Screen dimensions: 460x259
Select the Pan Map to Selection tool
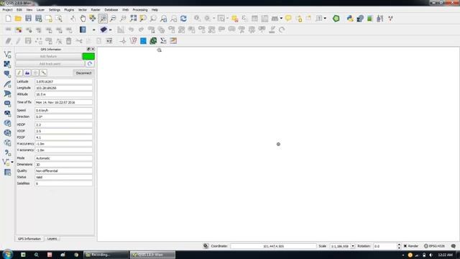[x=93, y=19]
